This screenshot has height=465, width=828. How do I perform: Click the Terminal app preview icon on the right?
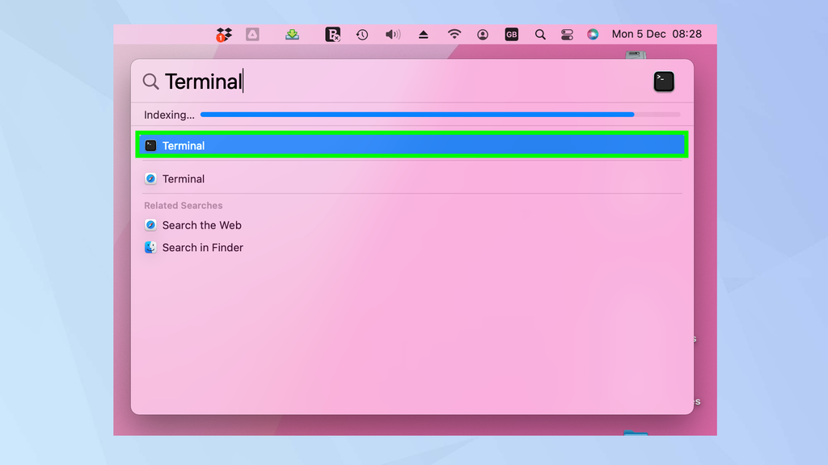663,81
